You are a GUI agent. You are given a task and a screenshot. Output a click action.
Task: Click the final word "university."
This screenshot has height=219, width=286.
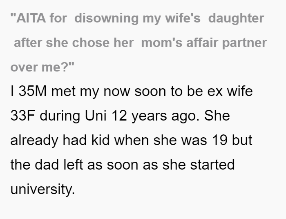pyautogui.click(x=42, y=189)
